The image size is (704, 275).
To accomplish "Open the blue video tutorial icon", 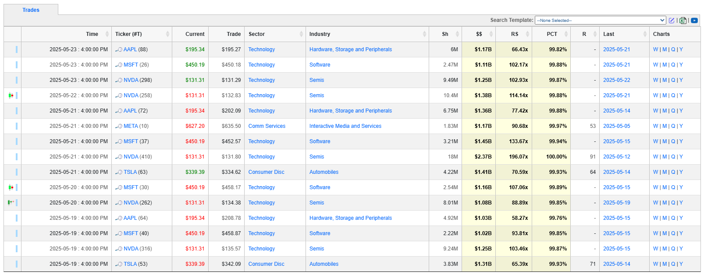I will (x=694, y=20).
